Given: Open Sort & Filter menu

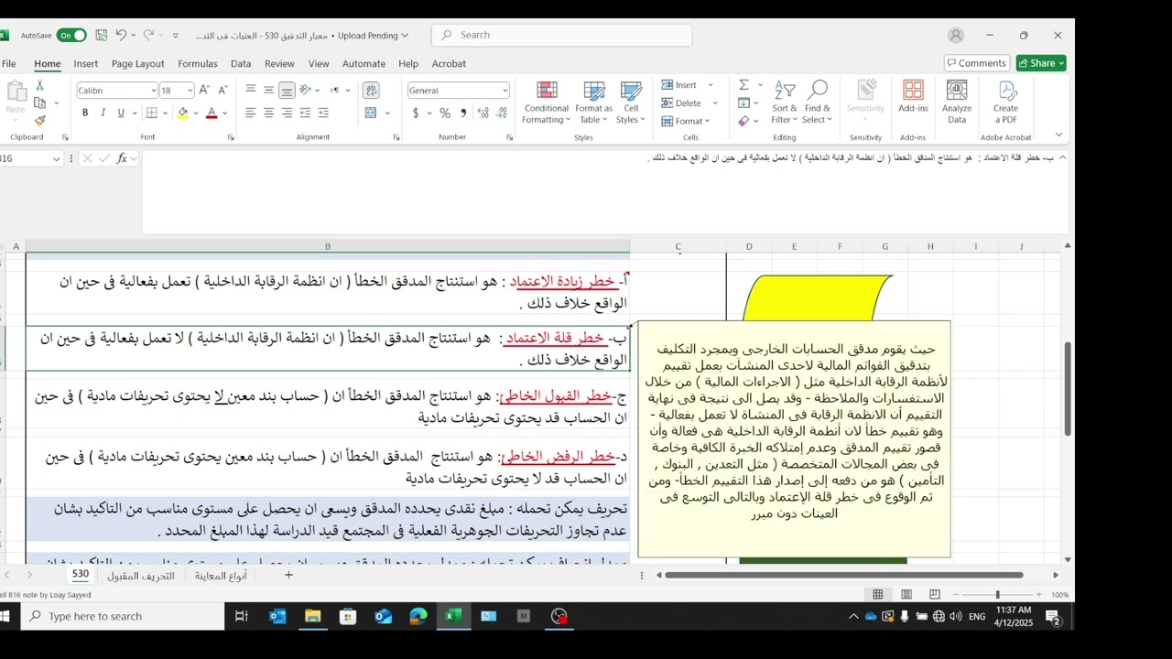Looking at the screenshot, I should pyautogui.click(x=784, y=103).
